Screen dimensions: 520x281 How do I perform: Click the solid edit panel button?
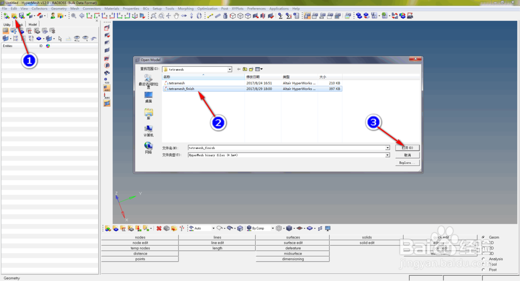coord(367,243)
